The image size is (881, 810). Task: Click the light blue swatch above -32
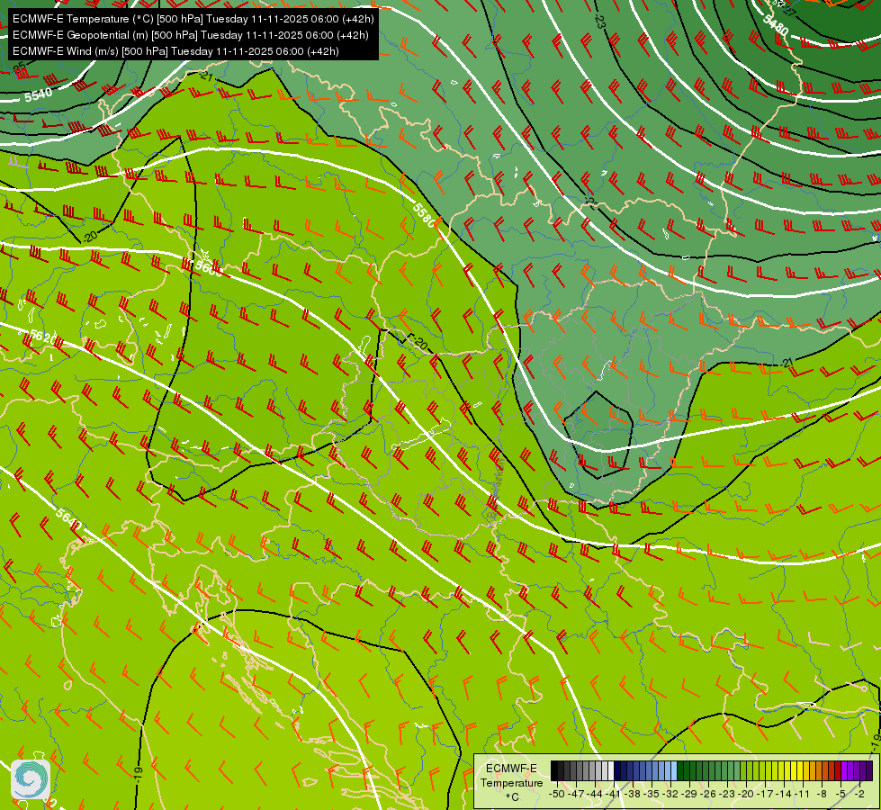pyautogui.click(x=674, y=770)
